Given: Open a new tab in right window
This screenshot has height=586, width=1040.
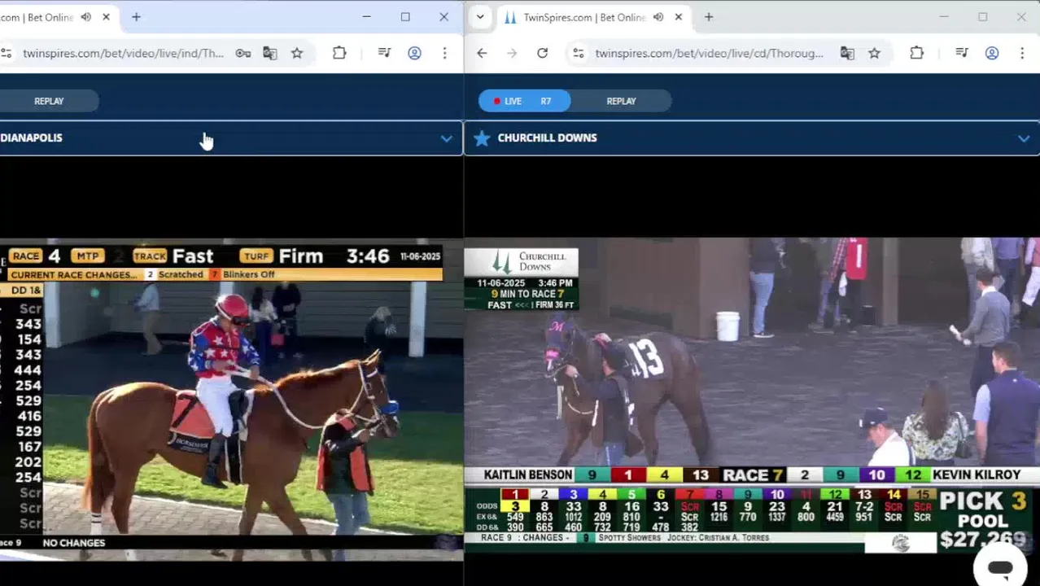Looking at the screenshot, I should (709, 17).
